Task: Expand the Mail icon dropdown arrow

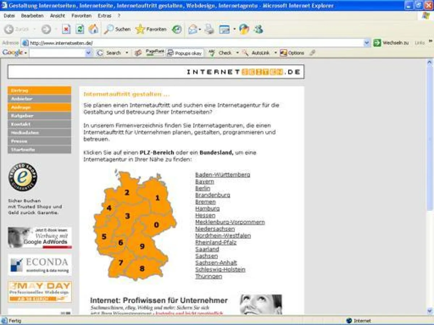Action: point(200,30)
